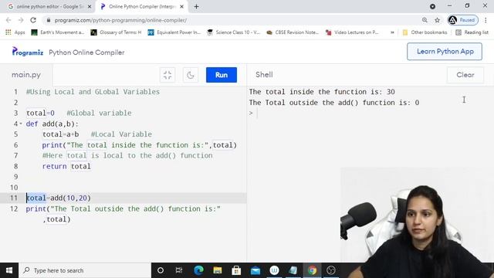Open Video Lectures bookmark
The image size is (494, 278).
[x=352, y=32]
